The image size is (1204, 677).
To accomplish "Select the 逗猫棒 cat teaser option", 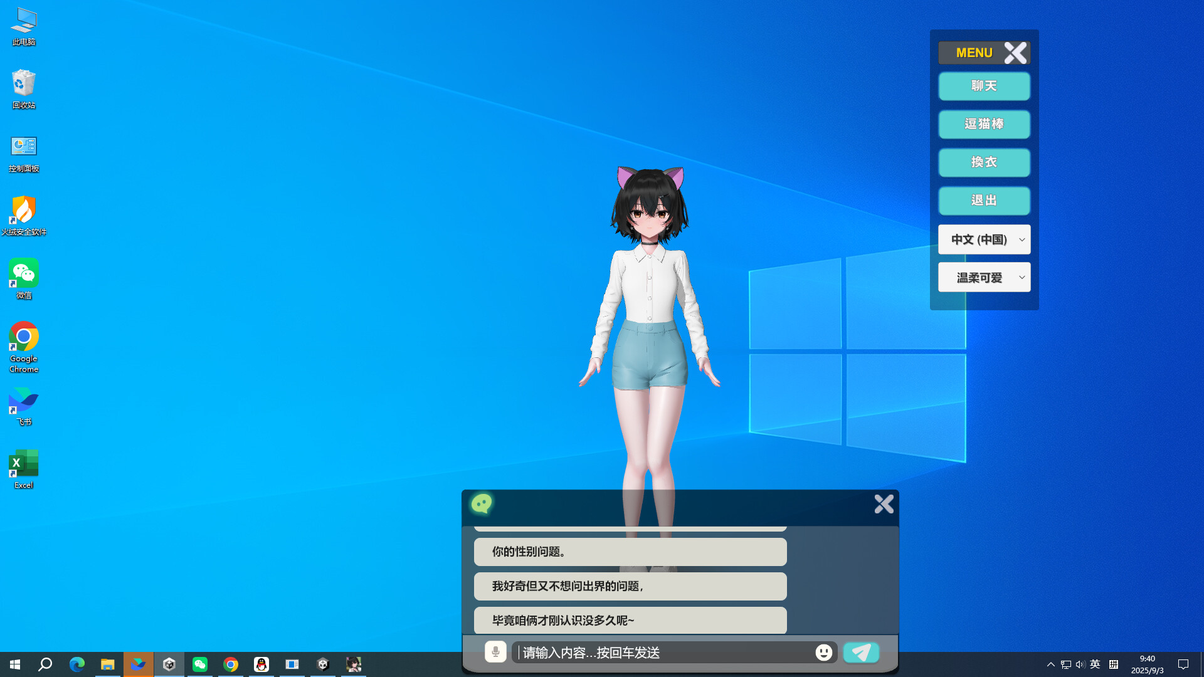I will 984,124.
